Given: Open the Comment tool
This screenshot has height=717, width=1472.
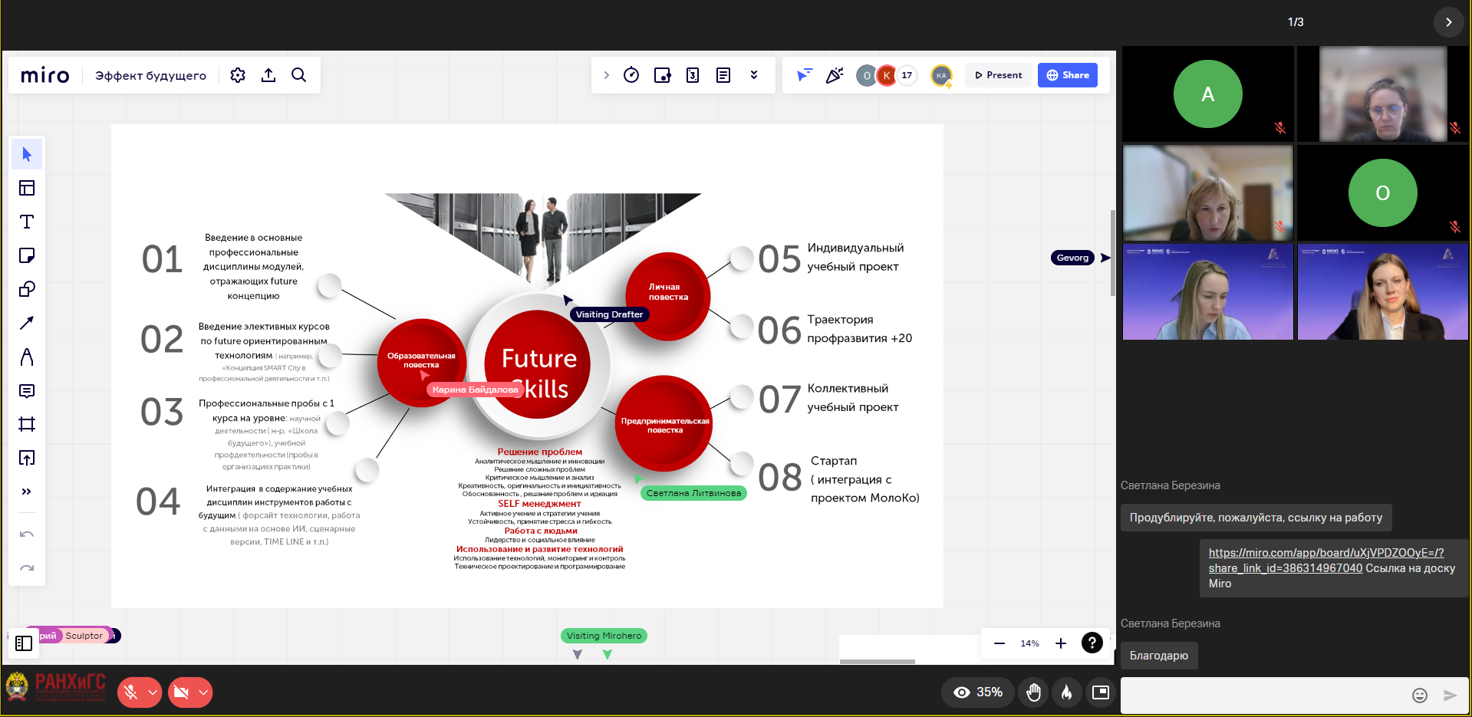Looking at the screenshot, I should tap(27, 391).
